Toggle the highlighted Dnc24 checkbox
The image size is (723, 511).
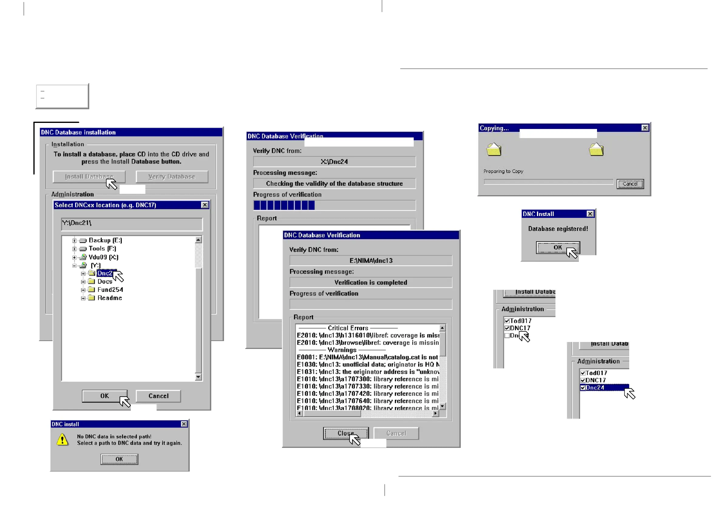pyautogui.click(x=583, y=387)
